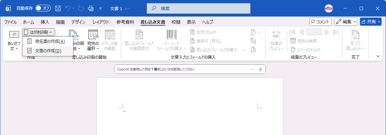The width and height of the screenshot is (386, 135).
Task: Click the user account avatar
Action: (329, 8)
